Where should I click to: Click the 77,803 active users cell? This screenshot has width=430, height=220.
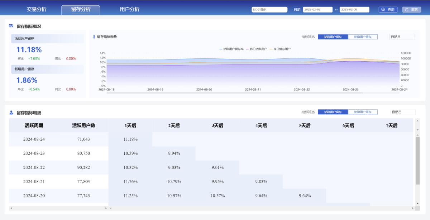pyautogui.click(x=83, y=182)
